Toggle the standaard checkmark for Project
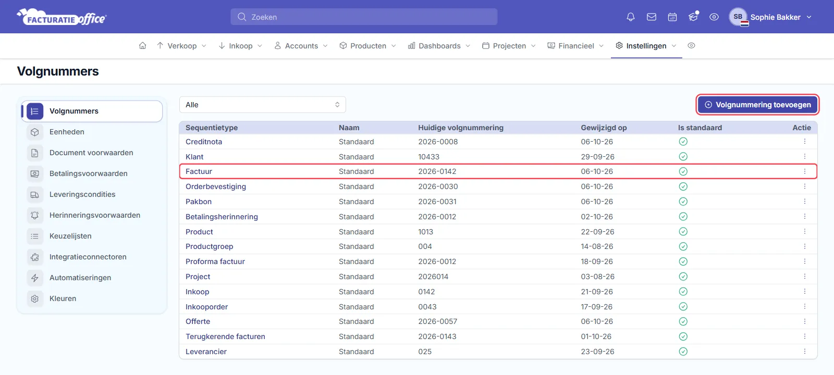 click(x=683, y=277)
